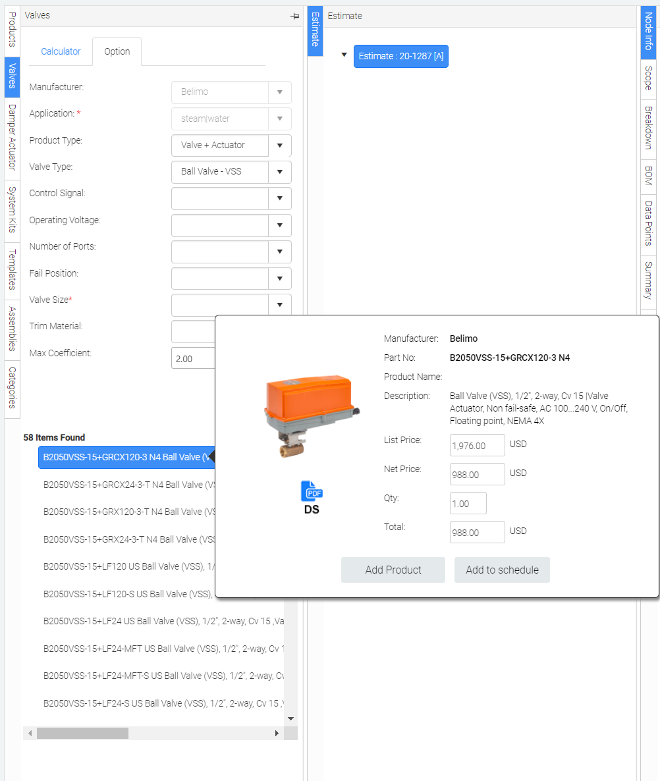Click the horizontal scrollbar thumb
660x781 pixels.
click(x=83, y=733)
